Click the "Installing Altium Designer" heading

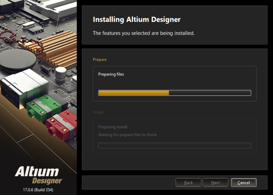click(137, 19)
